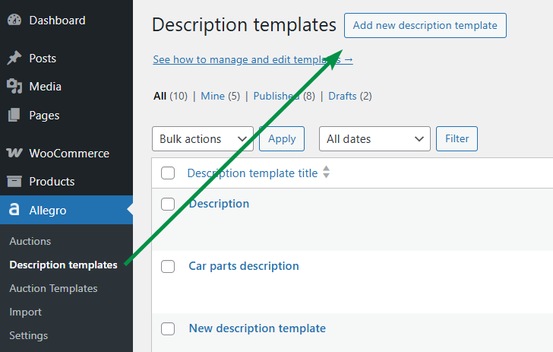Click the Pages document icon

pos(14,115)
